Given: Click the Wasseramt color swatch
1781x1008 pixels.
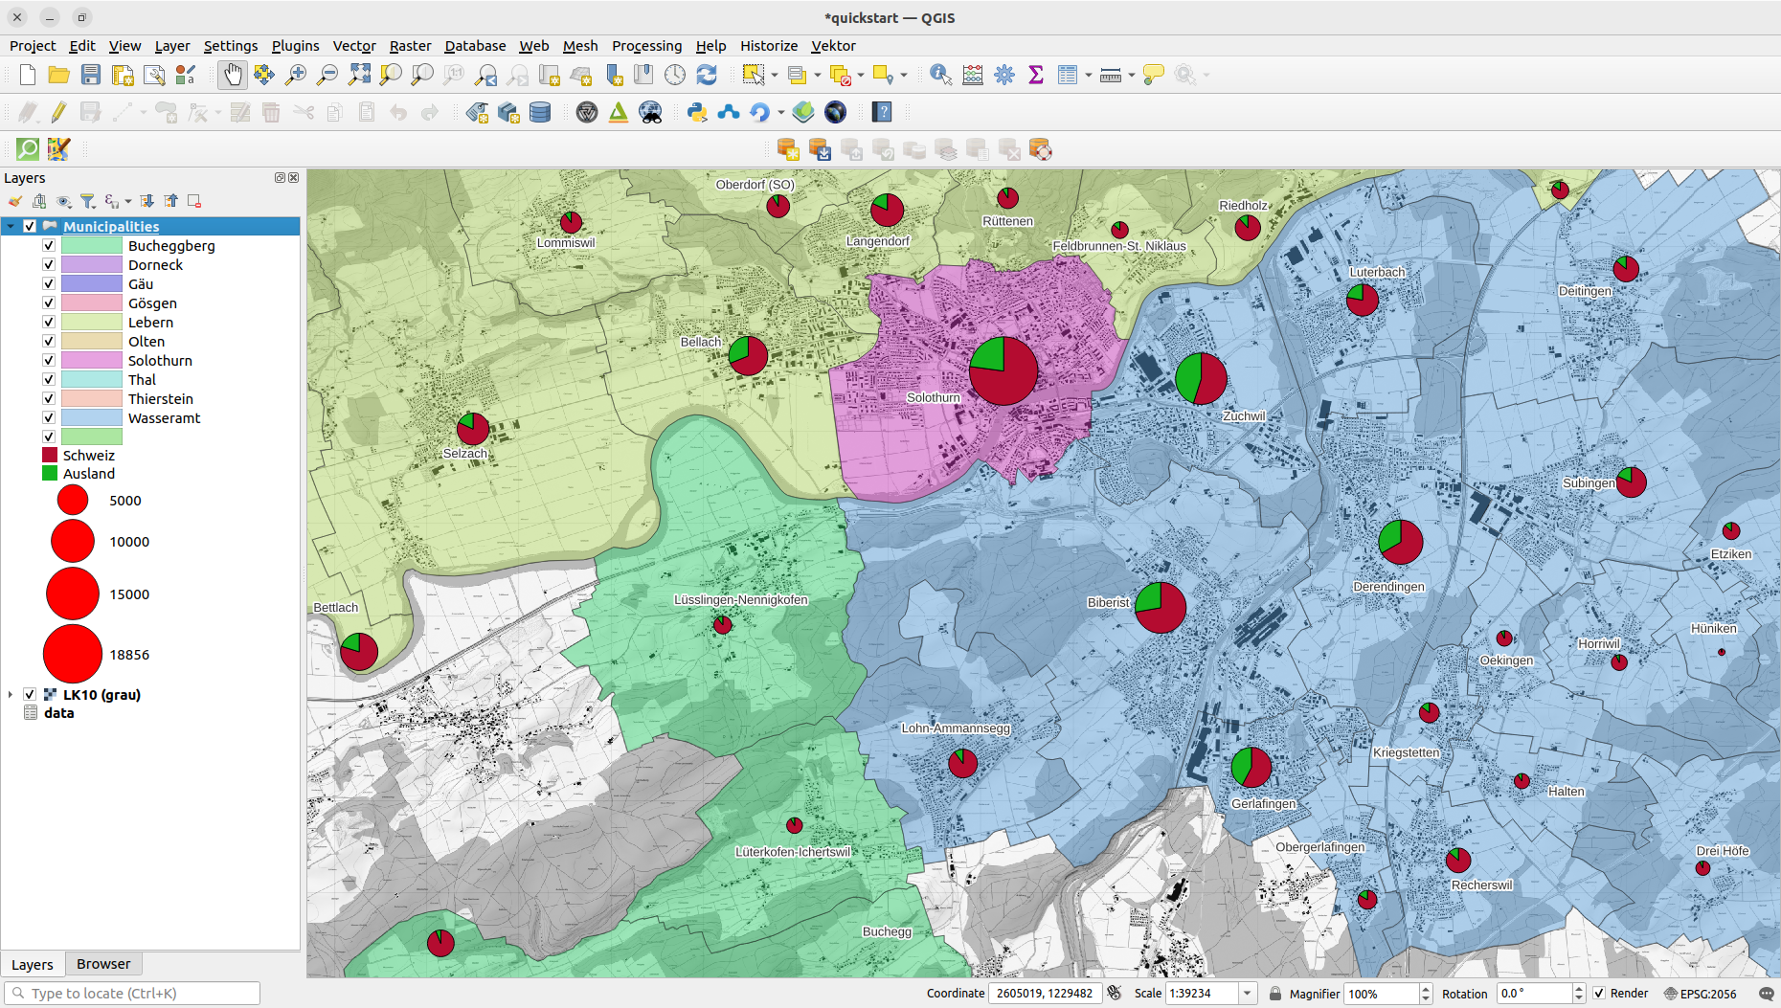Looking at the screenshot, I should tap(92, 418).
